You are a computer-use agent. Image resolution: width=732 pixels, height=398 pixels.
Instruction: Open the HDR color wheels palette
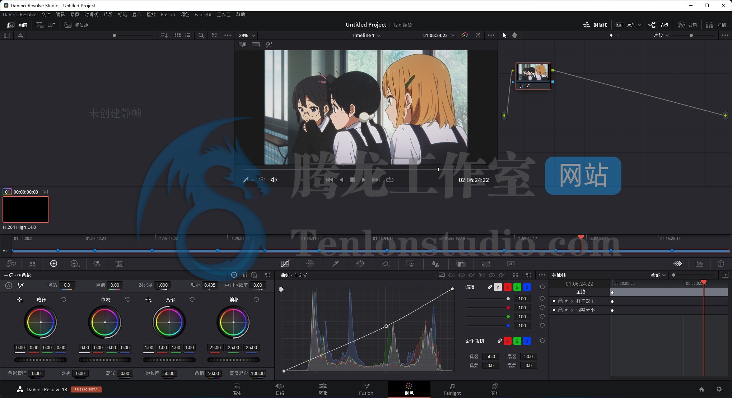point(75,264)
